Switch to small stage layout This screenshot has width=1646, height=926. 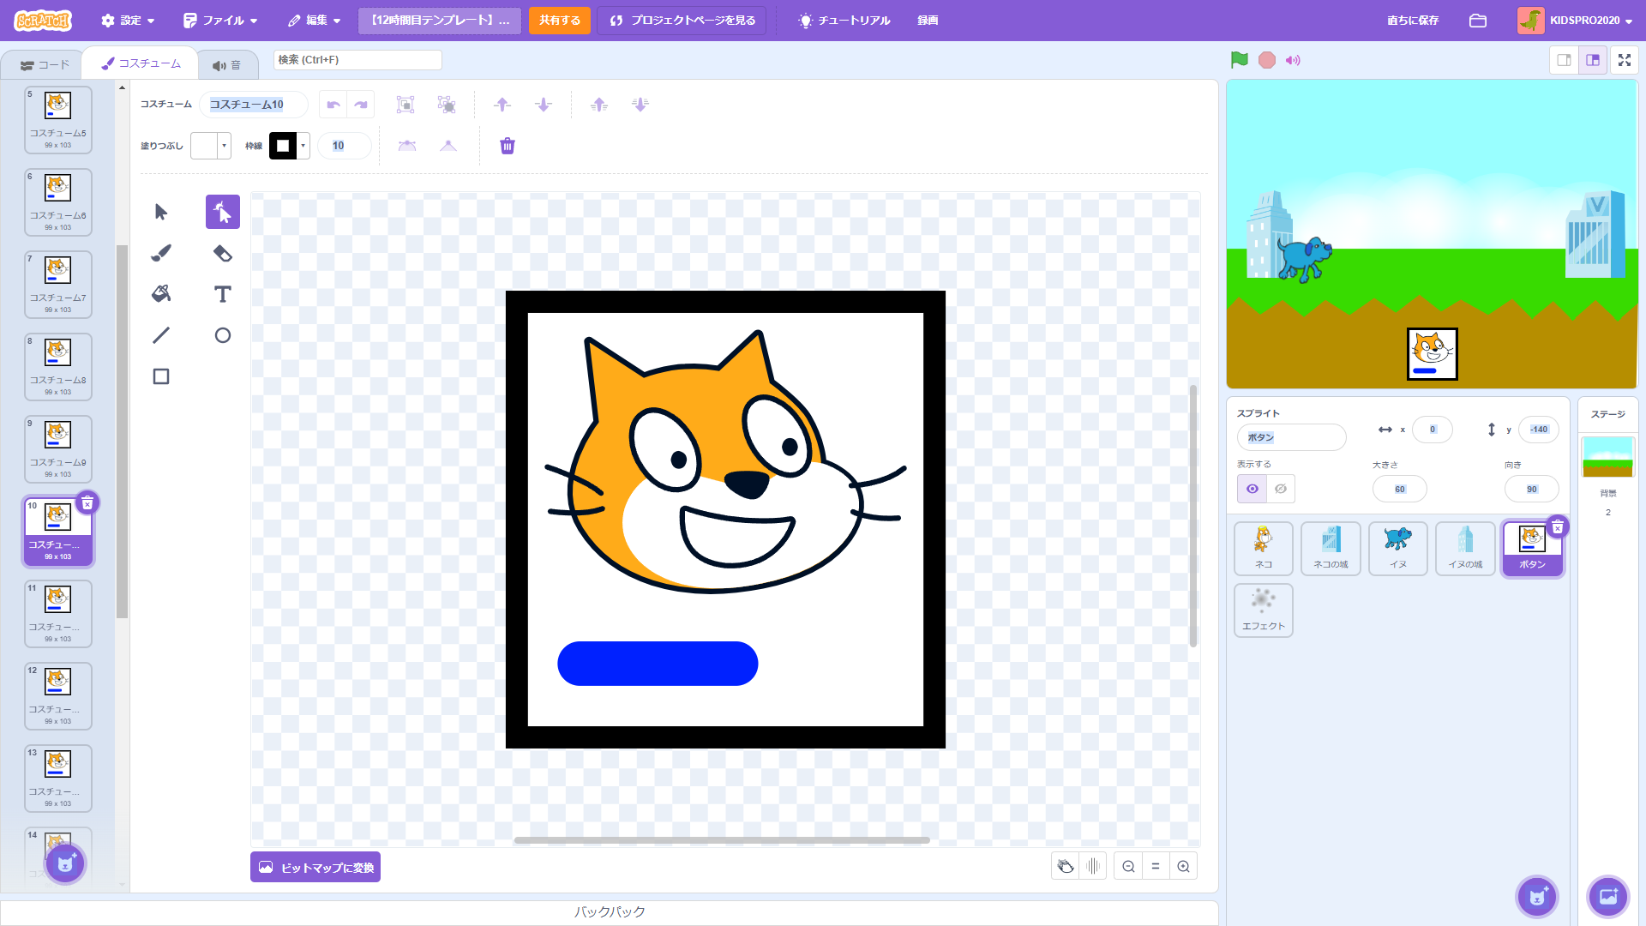click(x=1564, y=60)
